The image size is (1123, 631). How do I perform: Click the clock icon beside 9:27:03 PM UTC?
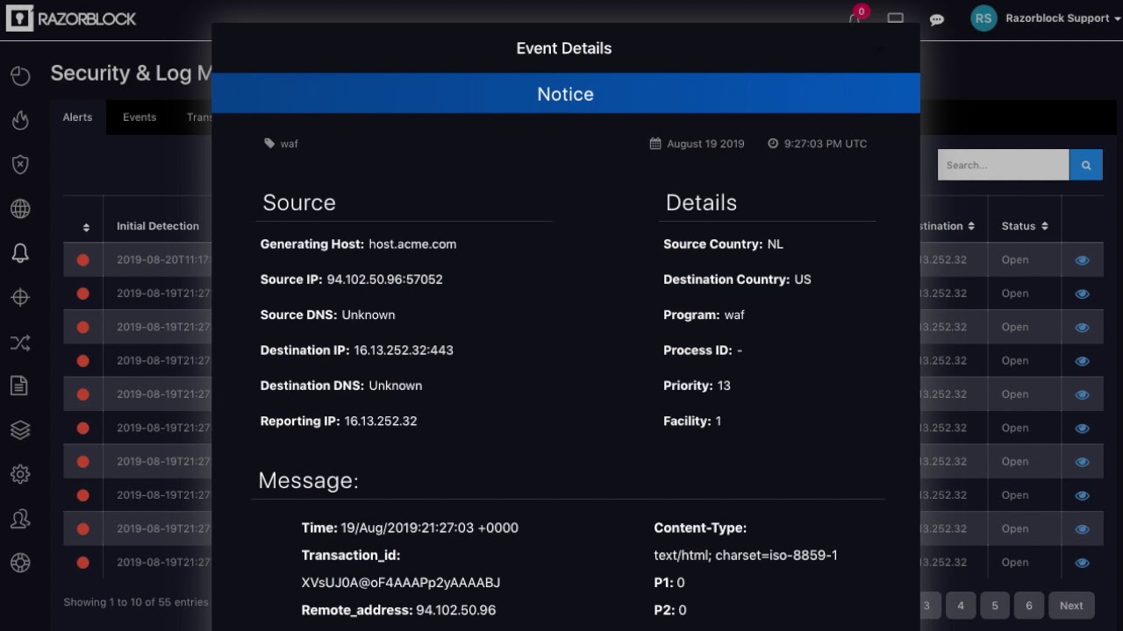click(773, 143)
